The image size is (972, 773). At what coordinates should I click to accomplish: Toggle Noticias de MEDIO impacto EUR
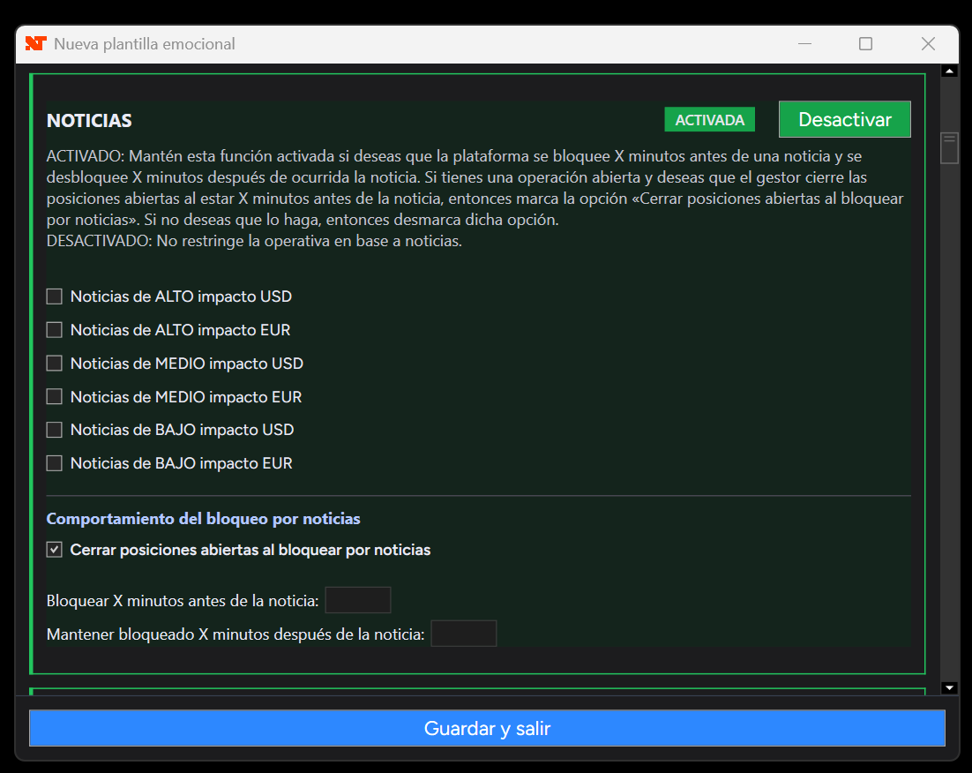(x=55, y=397)
